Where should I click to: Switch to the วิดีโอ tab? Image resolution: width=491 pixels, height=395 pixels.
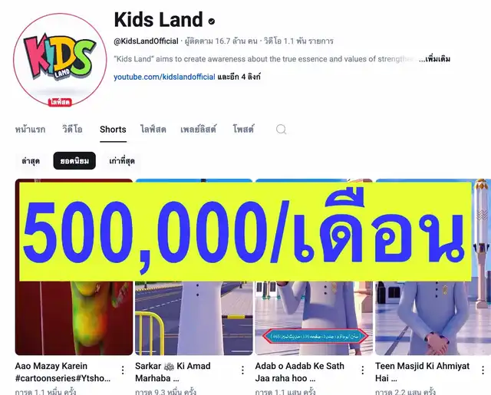coord(72,130)
